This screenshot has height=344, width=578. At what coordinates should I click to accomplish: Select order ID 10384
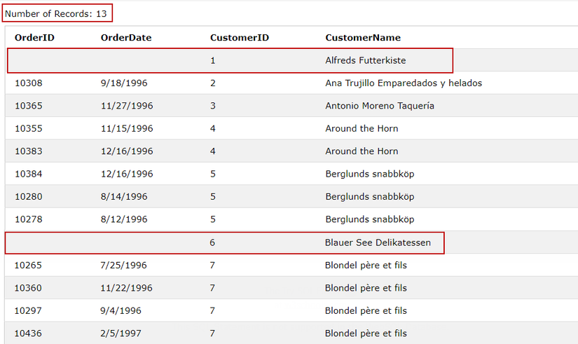coord(29,174)
